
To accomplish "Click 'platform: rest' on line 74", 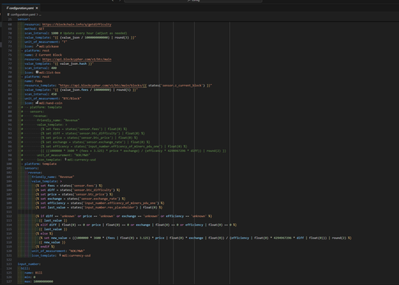I will [x=37, y=50].
